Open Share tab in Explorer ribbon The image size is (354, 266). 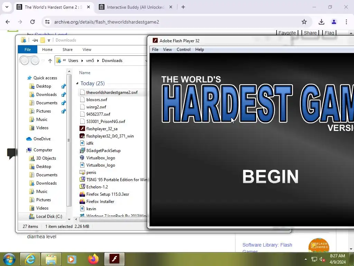pos(67,50)
